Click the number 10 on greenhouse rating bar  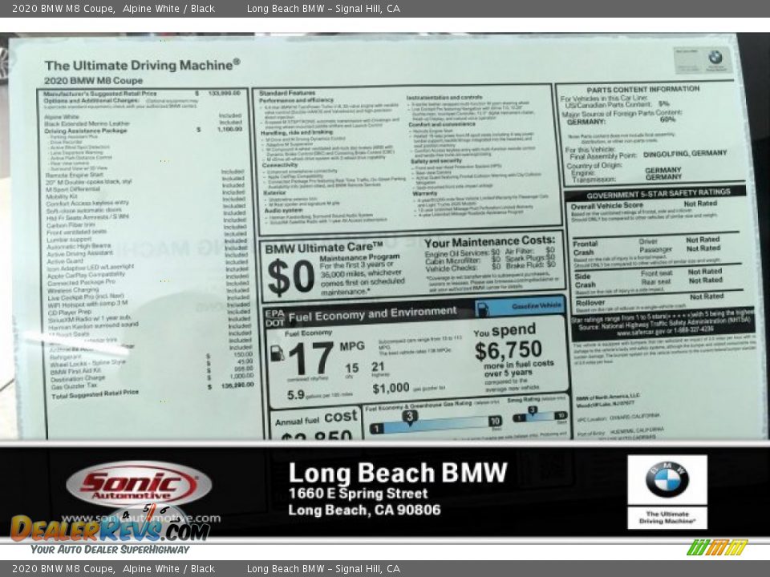click(x=495, y=421)
